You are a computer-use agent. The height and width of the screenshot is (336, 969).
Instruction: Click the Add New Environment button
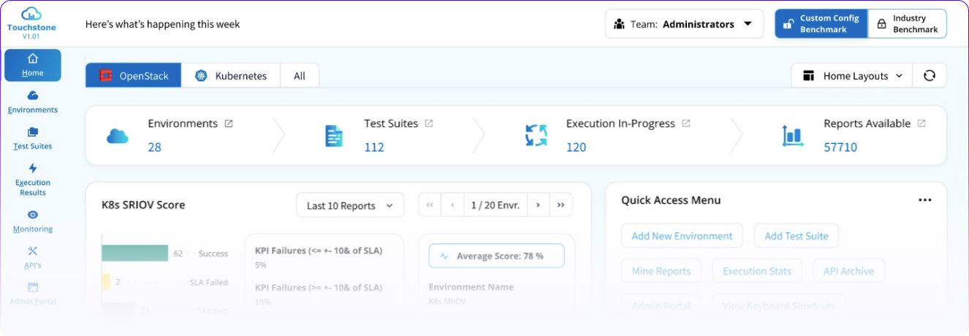point(681,236)
